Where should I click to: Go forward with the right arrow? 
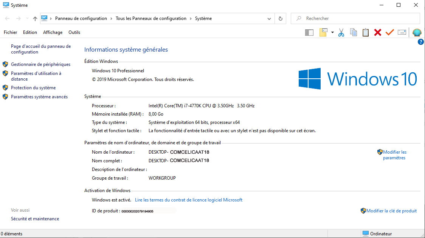18,18
